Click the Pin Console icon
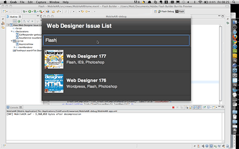Image resolution: width=239 pixels, height=149 pixels. [204, 108]
